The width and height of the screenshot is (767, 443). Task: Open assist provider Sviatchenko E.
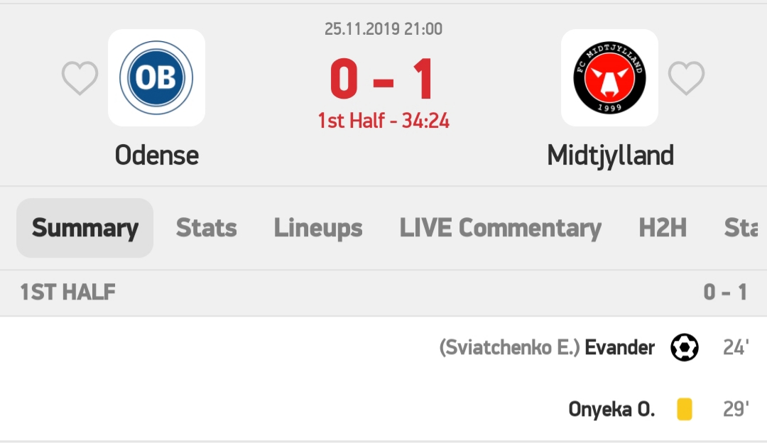click(x=509, y=348)
